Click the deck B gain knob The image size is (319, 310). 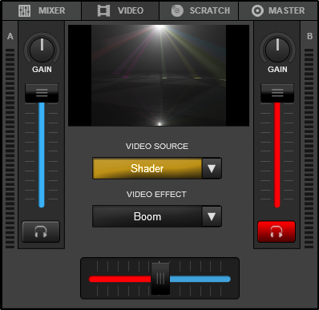pos(277,50)
